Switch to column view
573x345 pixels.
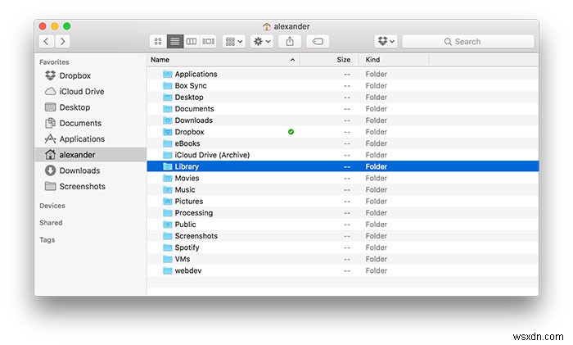click(x=192, y=41)
